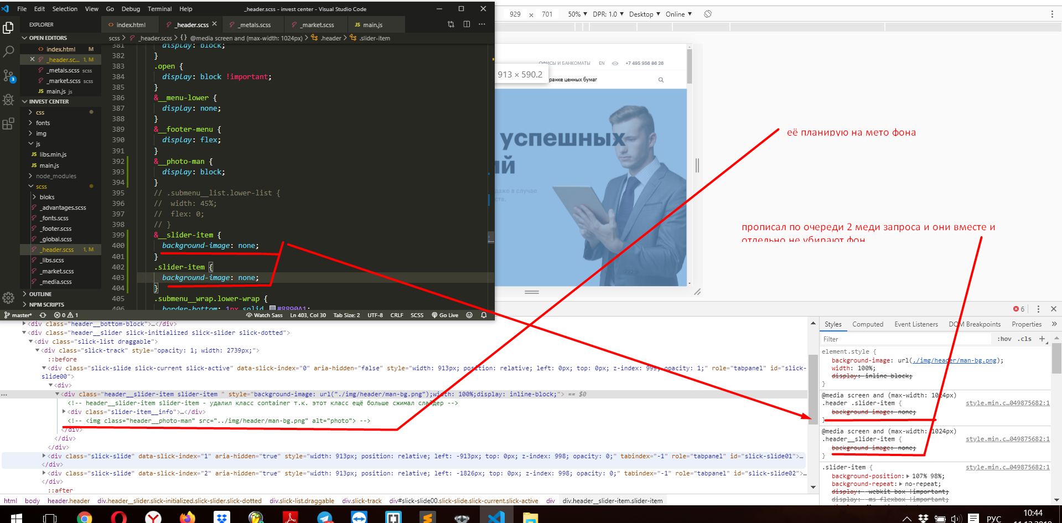Switch to the Event Listeners tab
This screenshot has height=523, width=1062.
(x=916, y=324)
